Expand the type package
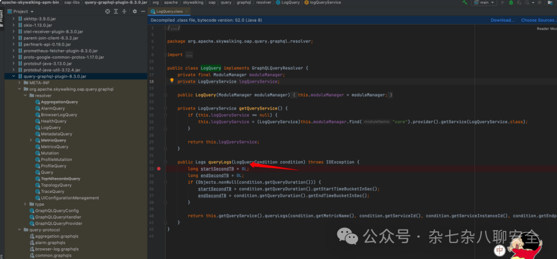This screenshot has width=557, height=259. (25, 204)
